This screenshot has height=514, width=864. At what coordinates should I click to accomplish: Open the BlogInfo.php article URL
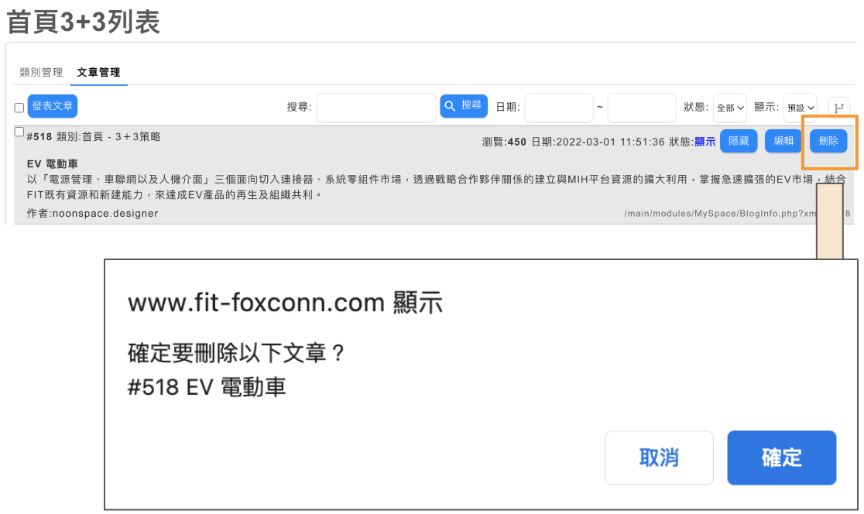pyautogui.click(x=737, y=213)
